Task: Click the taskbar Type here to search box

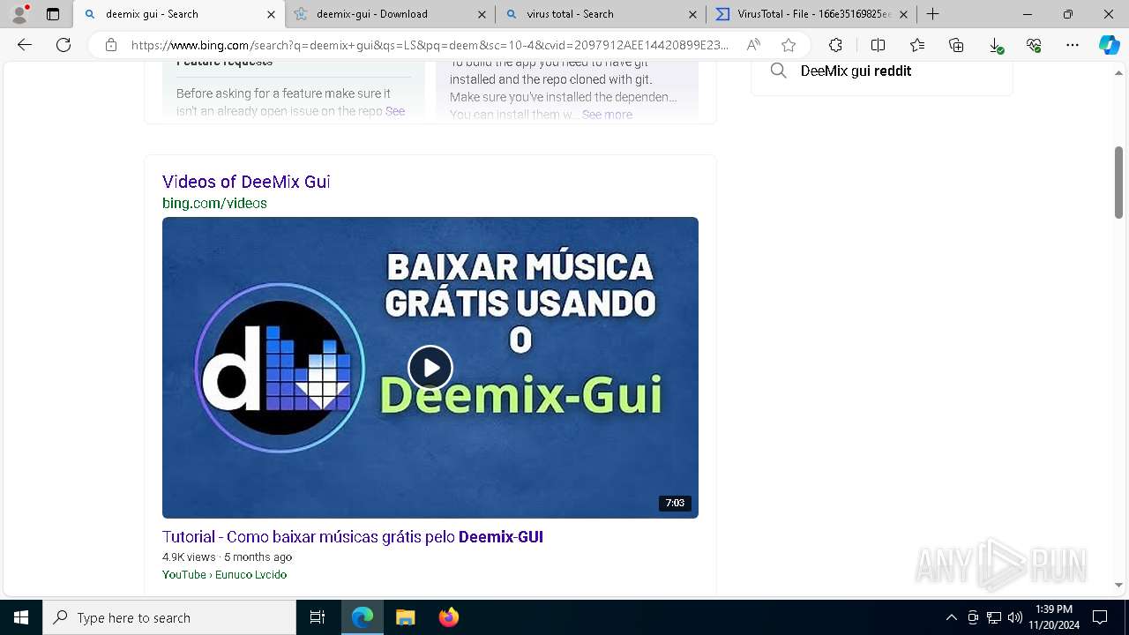Action: pos(169,617)
